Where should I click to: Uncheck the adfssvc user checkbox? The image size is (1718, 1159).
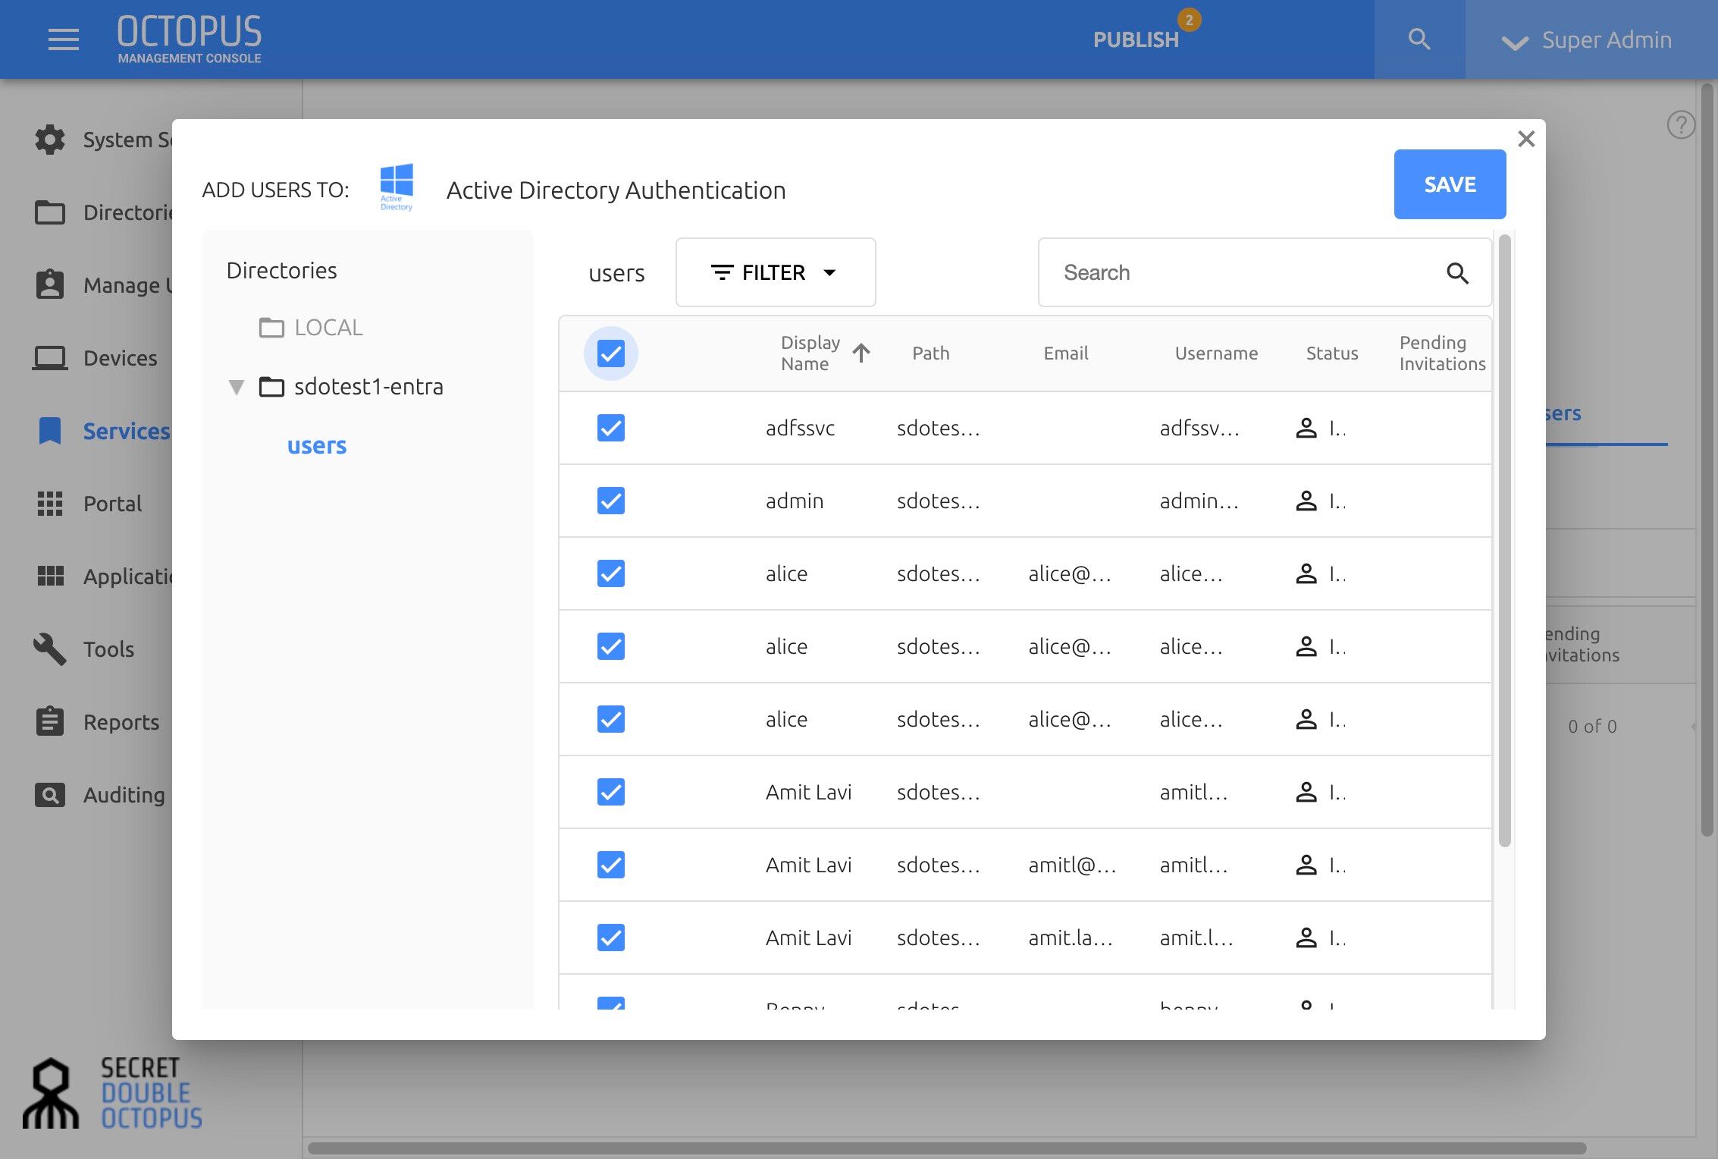610,428
